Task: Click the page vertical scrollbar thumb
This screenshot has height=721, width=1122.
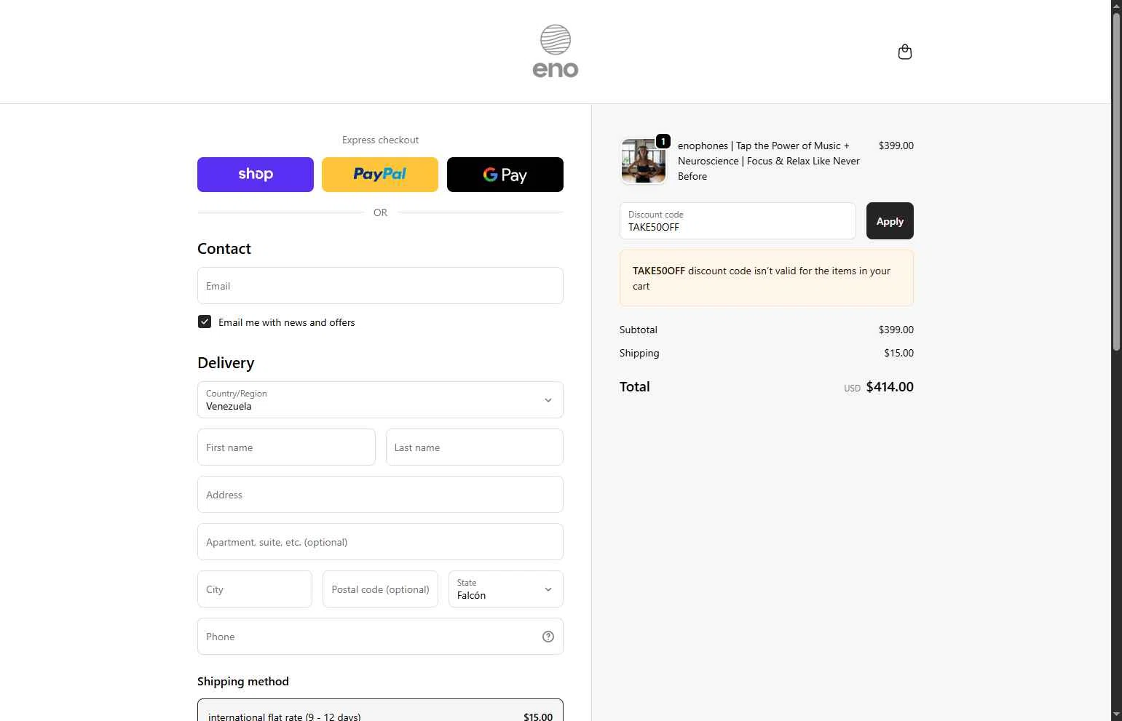Action: click(1116, 182)
